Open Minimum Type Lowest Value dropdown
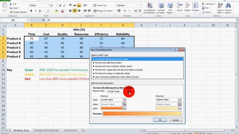 tap(124, 100)
